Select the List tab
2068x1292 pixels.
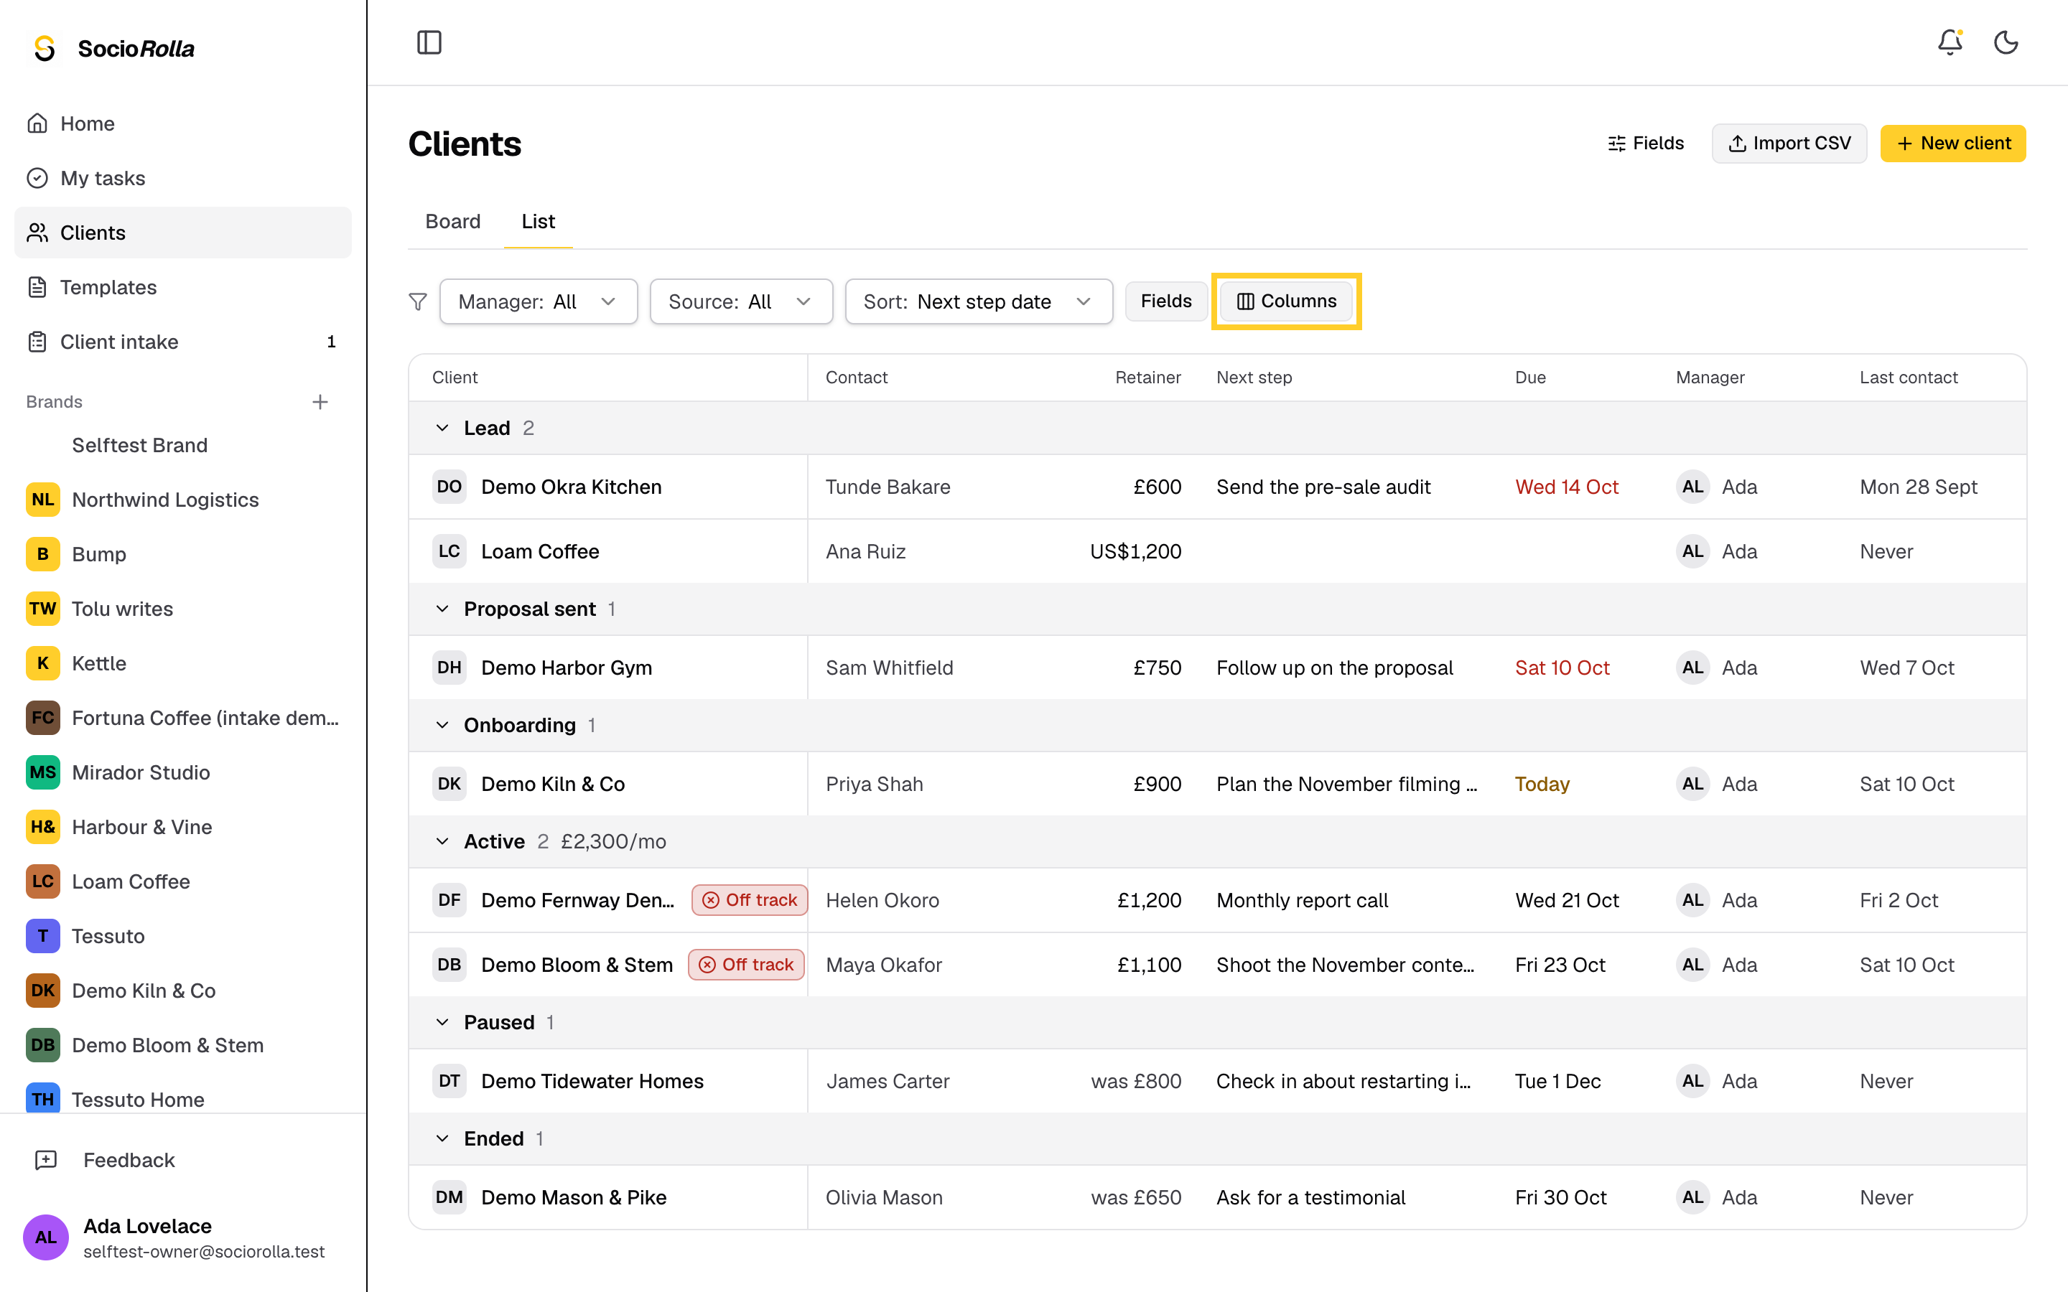(539, 221)
